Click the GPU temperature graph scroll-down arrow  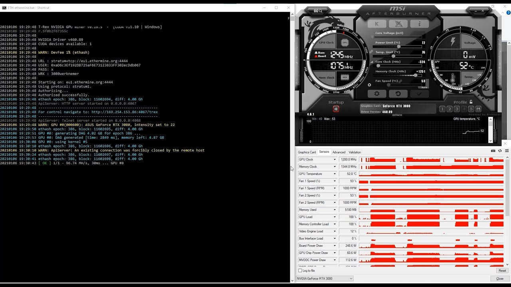491,141
